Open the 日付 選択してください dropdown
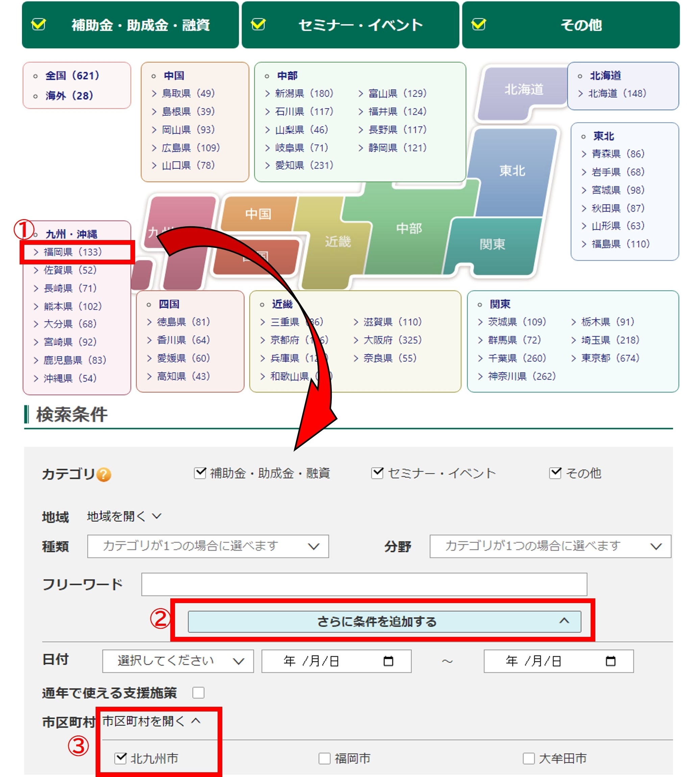Screen dimensions: 694x777 tap(178, 661)
